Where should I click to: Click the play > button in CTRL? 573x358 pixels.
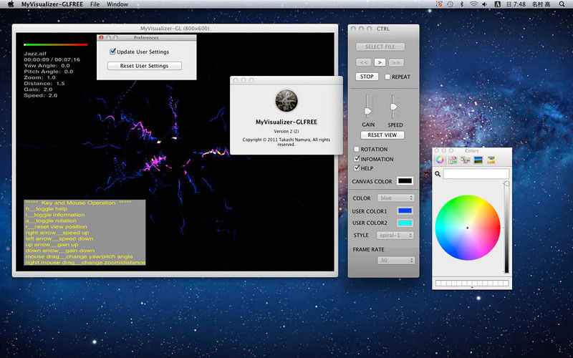click(x=380, y=62)
